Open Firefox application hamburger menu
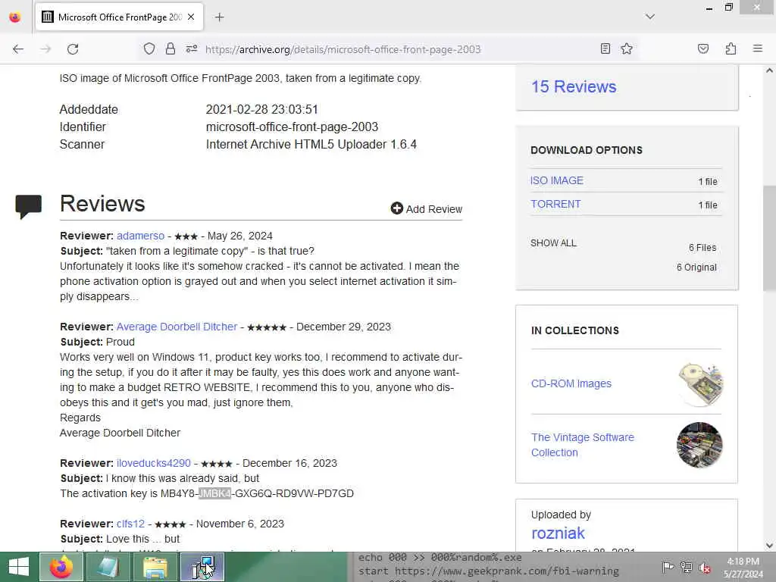The height and width of the screenshot is (582, 776). point(757,48)
